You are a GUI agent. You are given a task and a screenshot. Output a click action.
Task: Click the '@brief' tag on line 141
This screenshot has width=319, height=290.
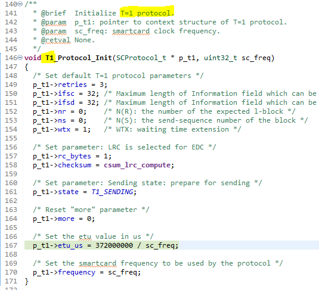[54, 13]
